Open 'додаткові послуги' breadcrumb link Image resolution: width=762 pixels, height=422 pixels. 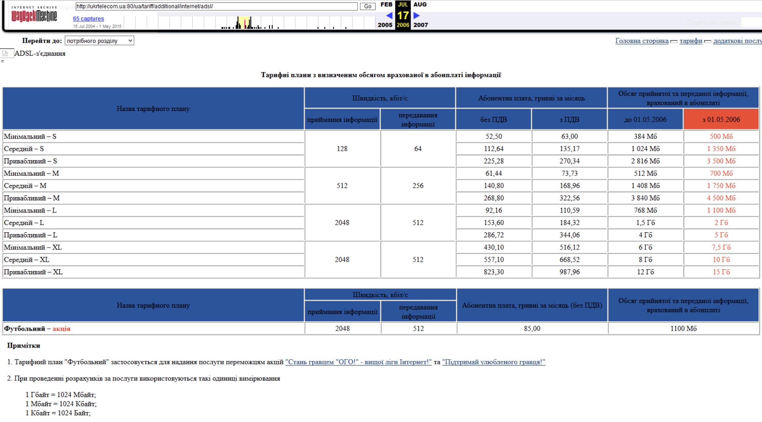737,41
